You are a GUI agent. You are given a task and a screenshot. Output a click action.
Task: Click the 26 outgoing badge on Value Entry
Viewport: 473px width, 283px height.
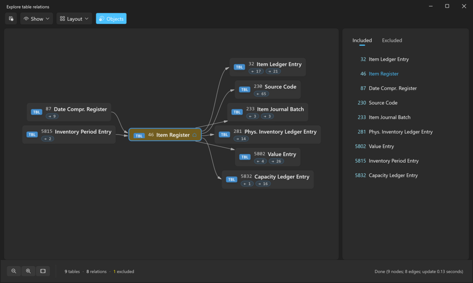tap(276, 161)
